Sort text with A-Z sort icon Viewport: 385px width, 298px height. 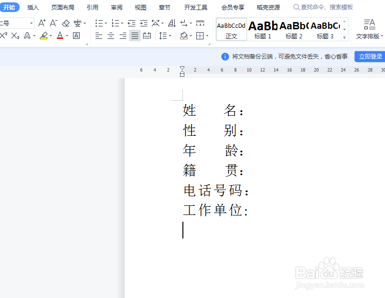[x=172, y=24]
